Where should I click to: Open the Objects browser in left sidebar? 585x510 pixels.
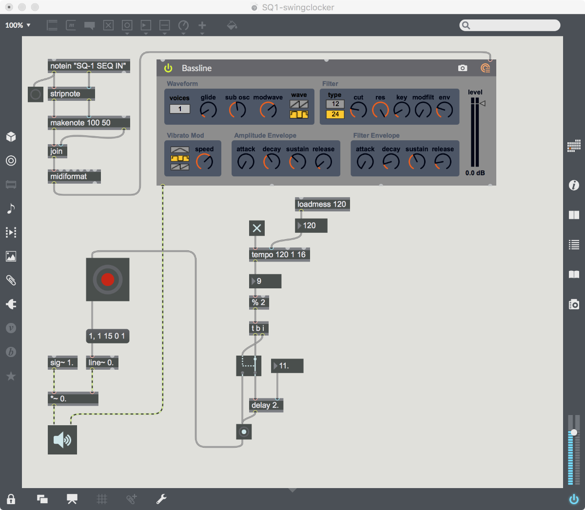coord(11,137)
